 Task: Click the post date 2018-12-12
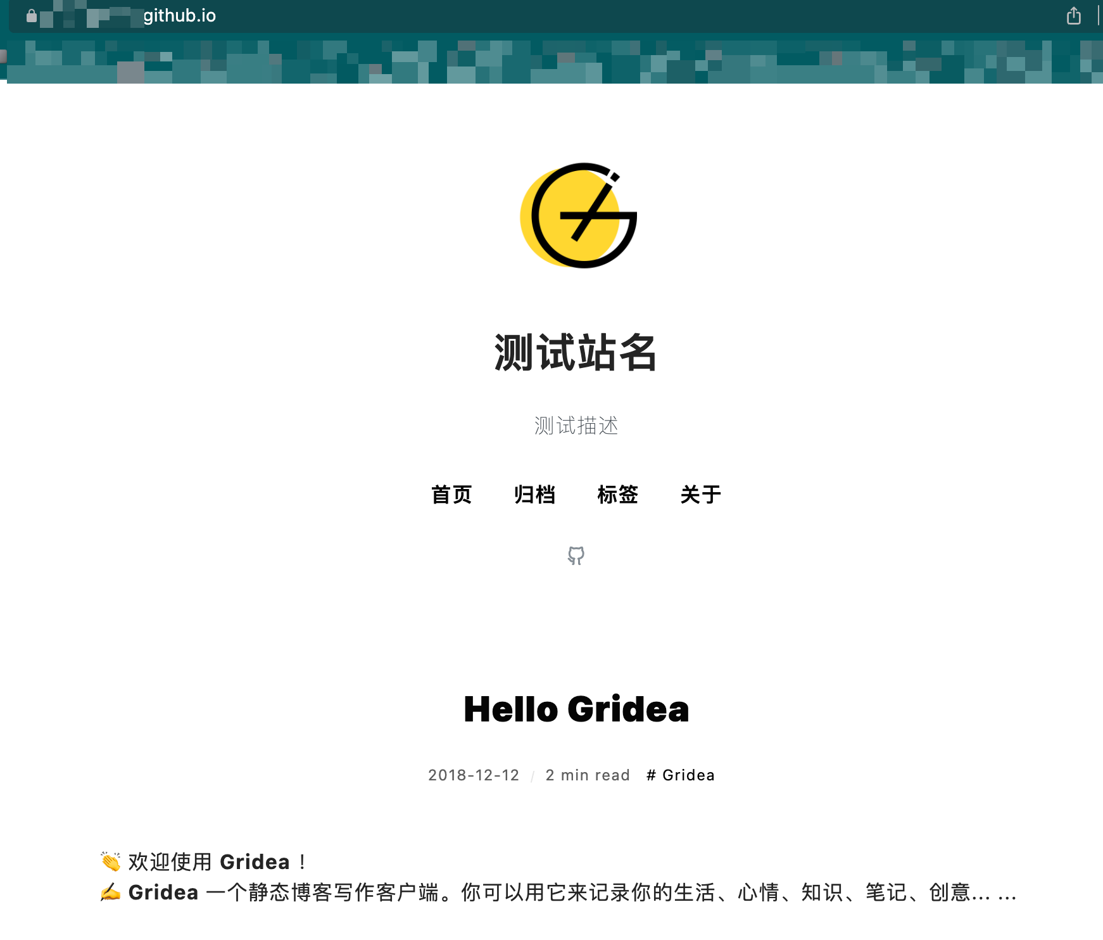pyautogui.click(x=474, y=775)
